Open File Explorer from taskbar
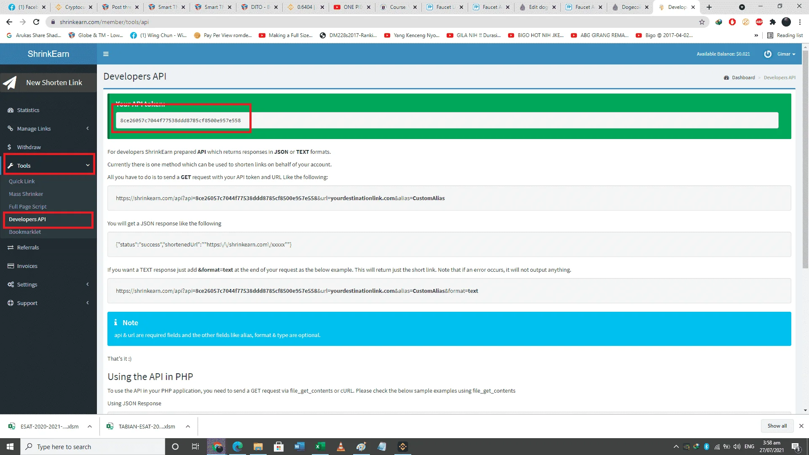This screenshot has width=809, height=455. (x=258, y=447)
